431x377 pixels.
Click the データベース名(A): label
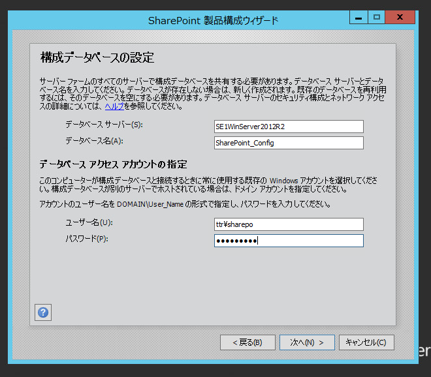tap(94, 141)
